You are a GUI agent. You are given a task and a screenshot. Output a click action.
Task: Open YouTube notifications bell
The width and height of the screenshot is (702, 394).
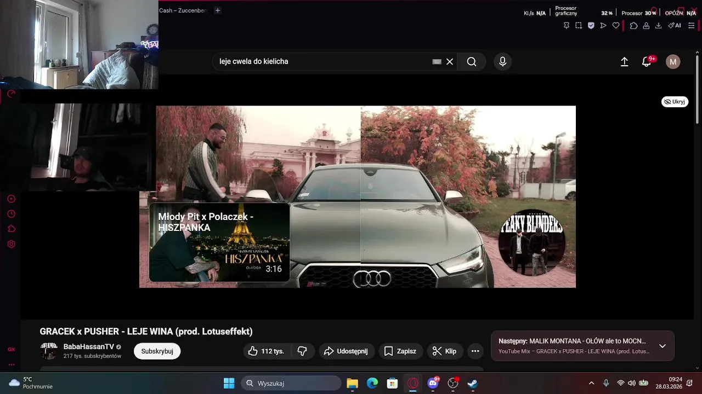click(x=647, y=62)
